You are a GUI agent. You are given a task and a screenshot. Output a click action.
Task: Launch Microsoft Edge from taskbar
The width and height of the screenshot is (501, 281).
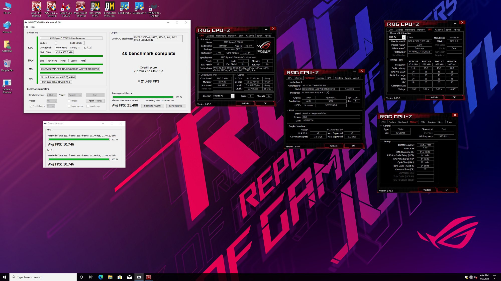point(101,277)
